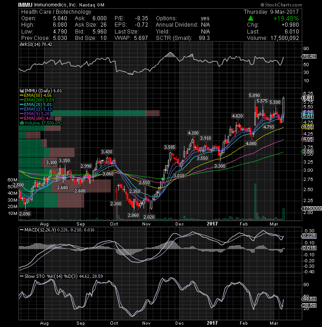Click the VWAP value 5.697

coord(141,38)
